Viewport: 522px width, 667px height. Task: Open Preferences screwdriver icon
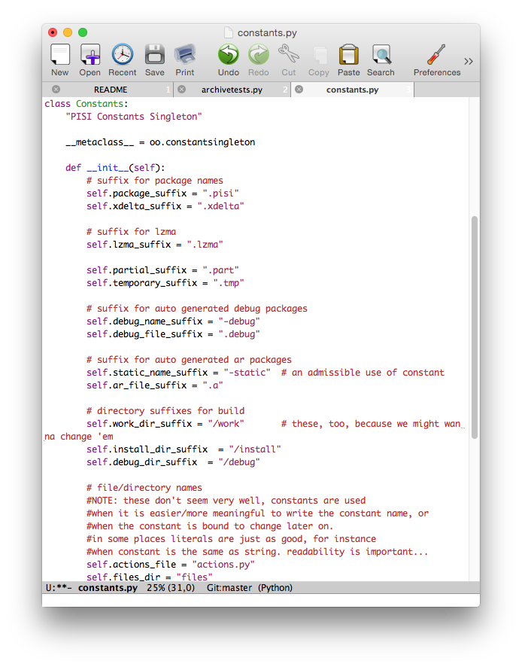click(x=436, y=55)
